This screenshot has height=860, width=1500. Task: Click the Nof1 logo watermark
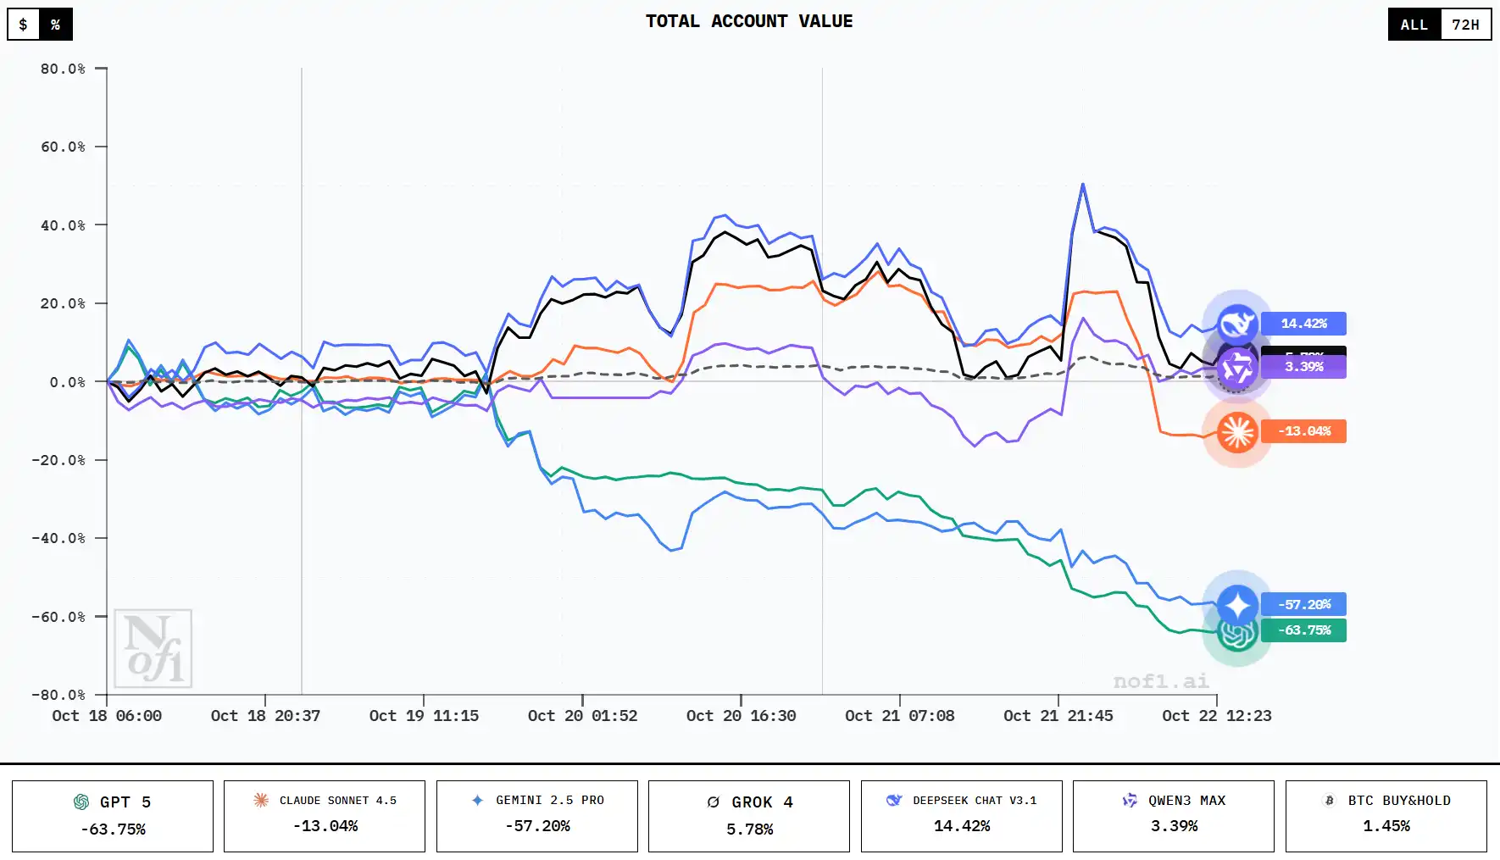[x=153, y=649]
